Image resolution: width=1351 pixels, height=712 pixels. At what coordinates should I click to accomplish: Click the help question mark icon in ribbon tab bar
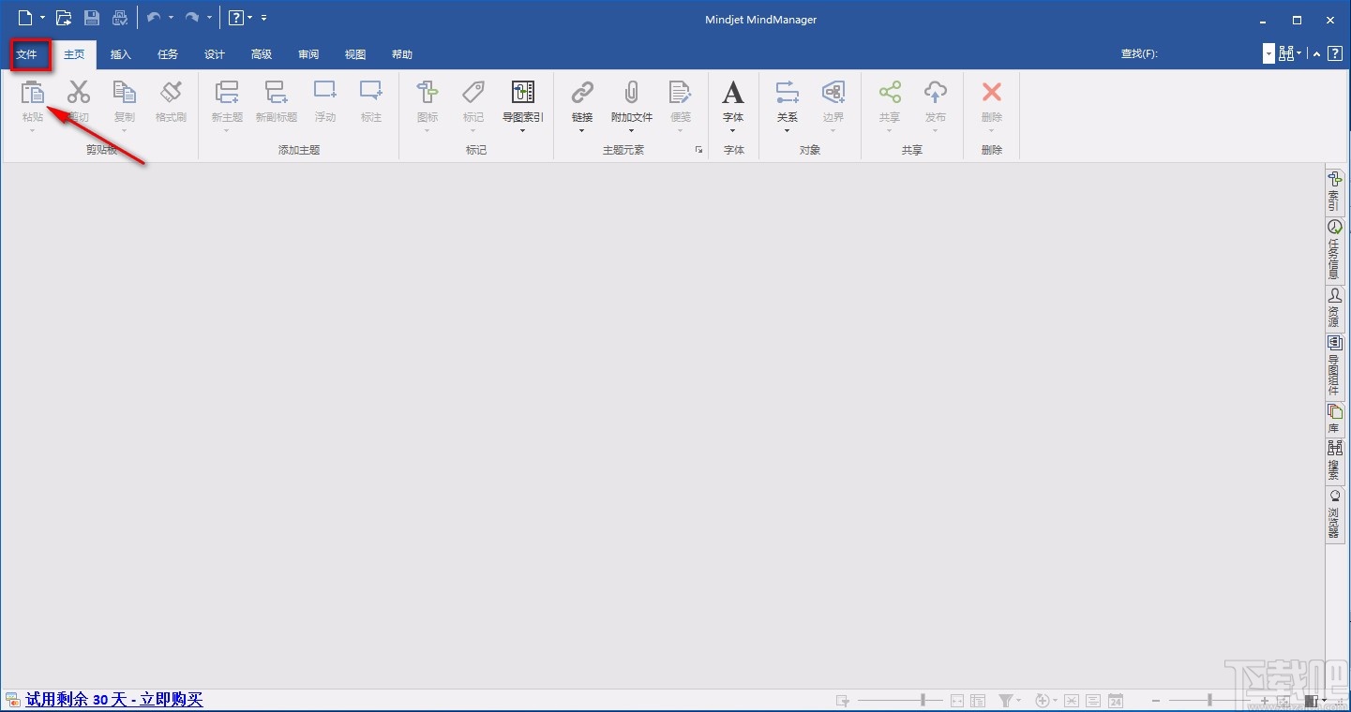click(x=1335, y=54)
